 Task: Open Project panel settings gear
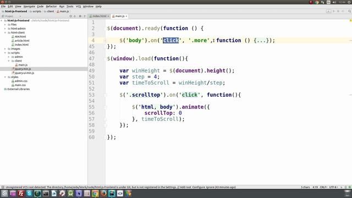[80, 16]
